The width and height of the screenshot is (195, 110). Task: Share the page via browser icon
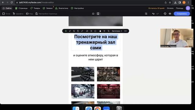click(x=166, y=2)
